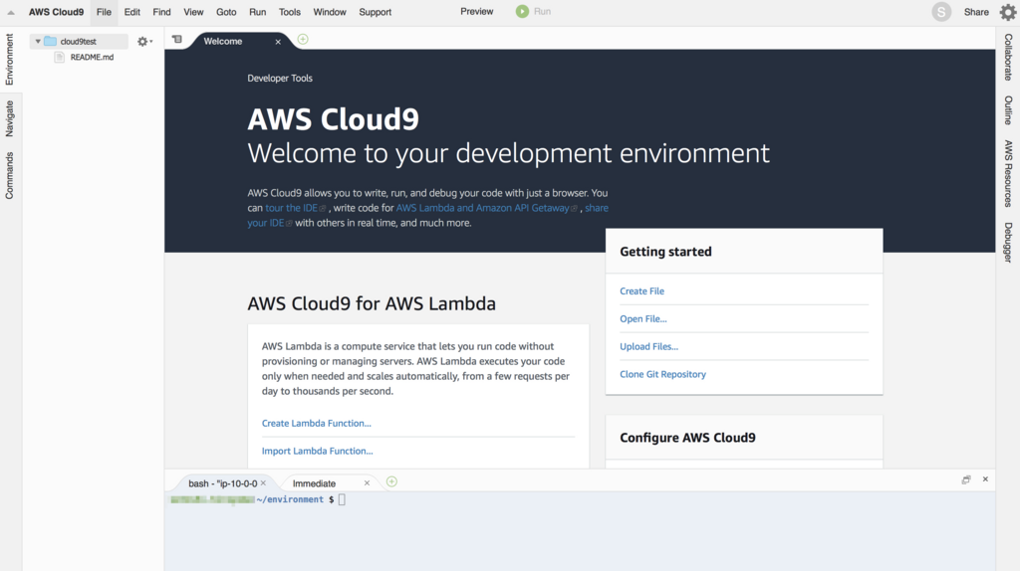The height and width of the screenshot is (571, 1020).
Task: Collapse the menu bar with the top-left arrow
Action: point(11,12)
